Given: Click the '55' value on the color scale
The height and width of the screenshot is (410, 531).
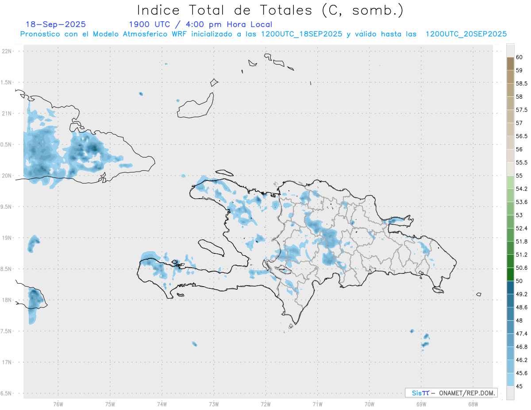Looking at the screenshot, I should [519, 176].
